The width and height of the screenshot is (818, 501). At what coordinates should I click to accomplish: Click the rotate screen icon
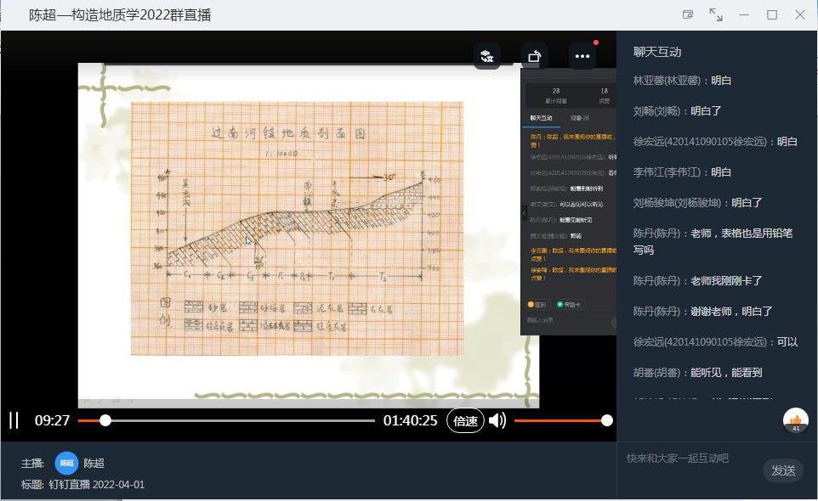coord(534,56)
